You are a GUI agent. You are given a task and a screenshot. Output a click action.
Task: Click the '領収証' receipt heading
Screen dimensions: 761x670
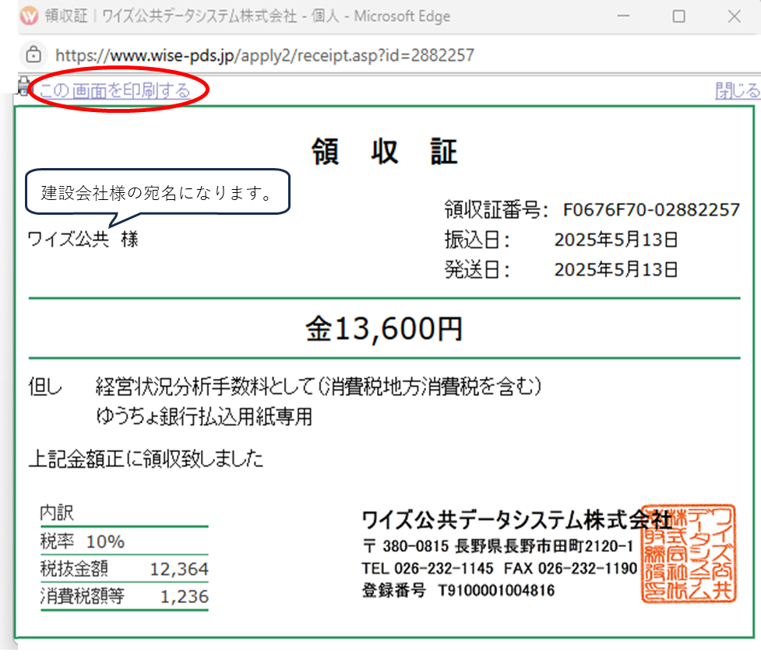384,151
